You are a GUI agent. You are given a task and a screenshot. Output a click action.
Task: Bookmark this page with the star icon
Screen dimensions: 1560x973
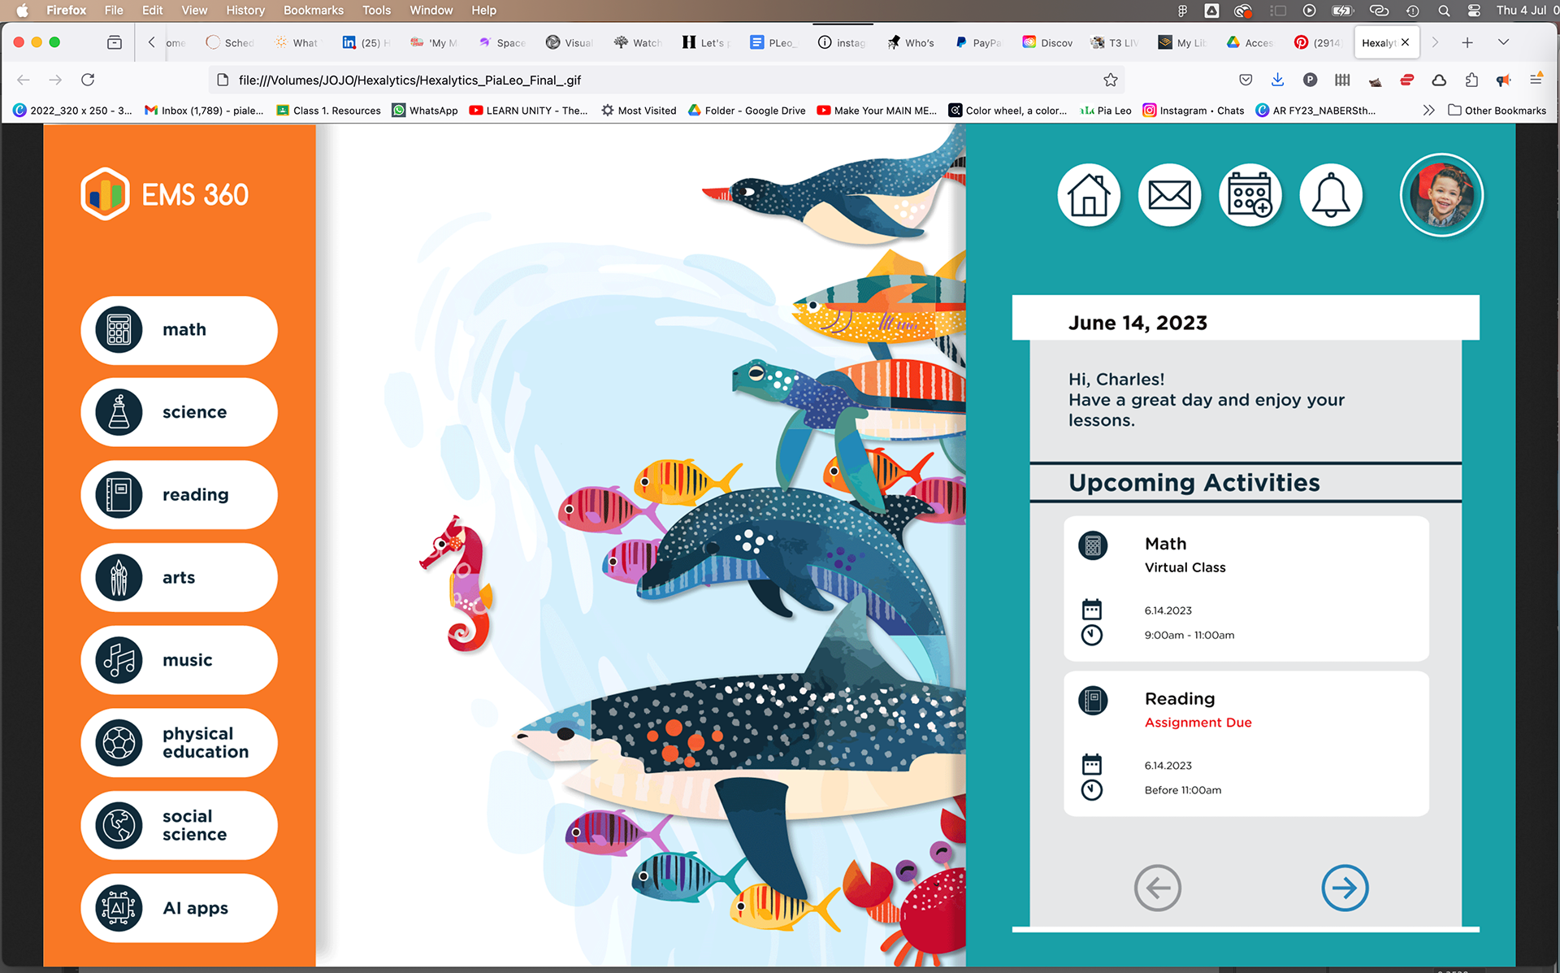click(x=1111, y=80)
